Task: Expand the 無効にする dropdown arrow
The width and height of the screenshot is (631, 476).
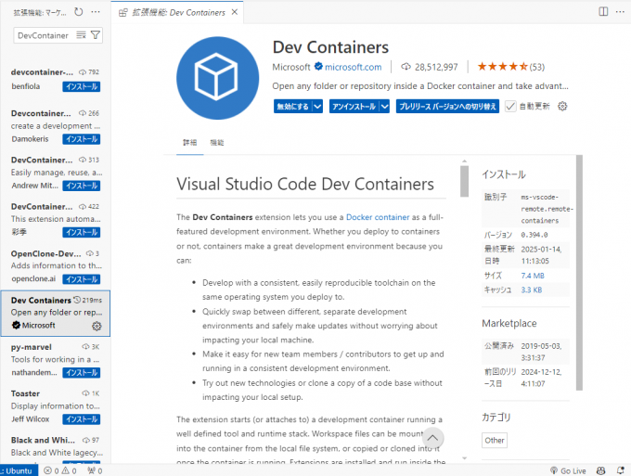Action: point(318,107)
